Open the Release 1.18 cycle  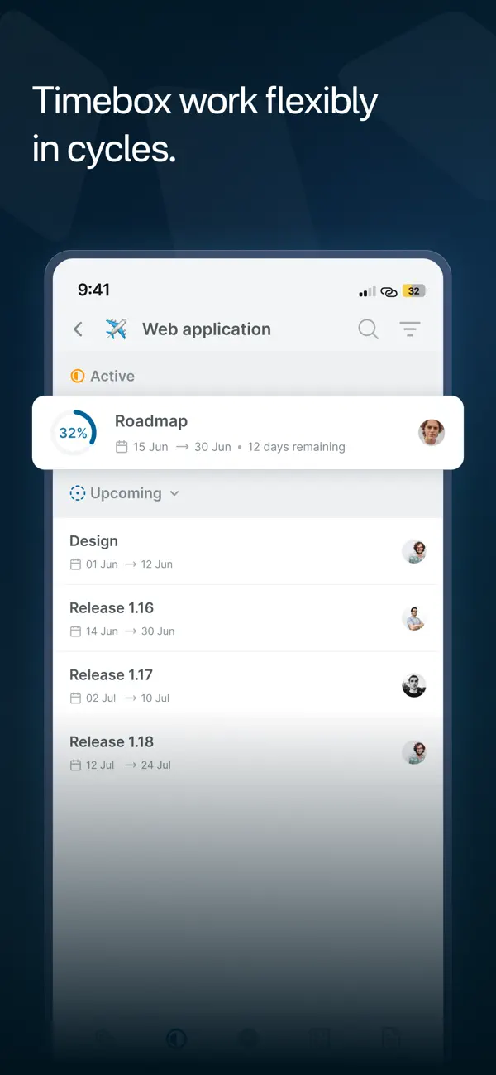coord(248,752)
